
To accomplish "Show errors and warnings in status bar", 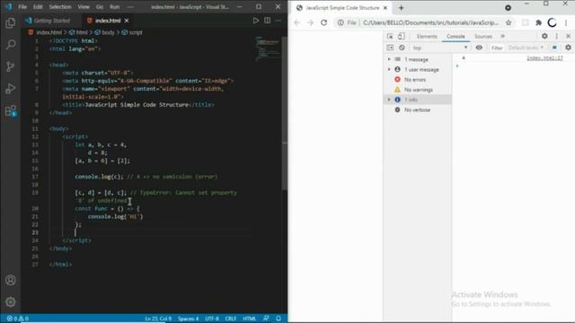I will click(18, 319).
